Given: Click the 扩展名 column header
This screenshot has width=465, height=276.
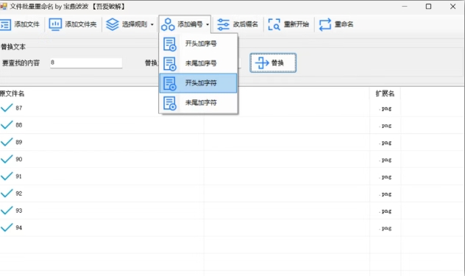Looking at the screenshot, I should click(x=385, y=93).
